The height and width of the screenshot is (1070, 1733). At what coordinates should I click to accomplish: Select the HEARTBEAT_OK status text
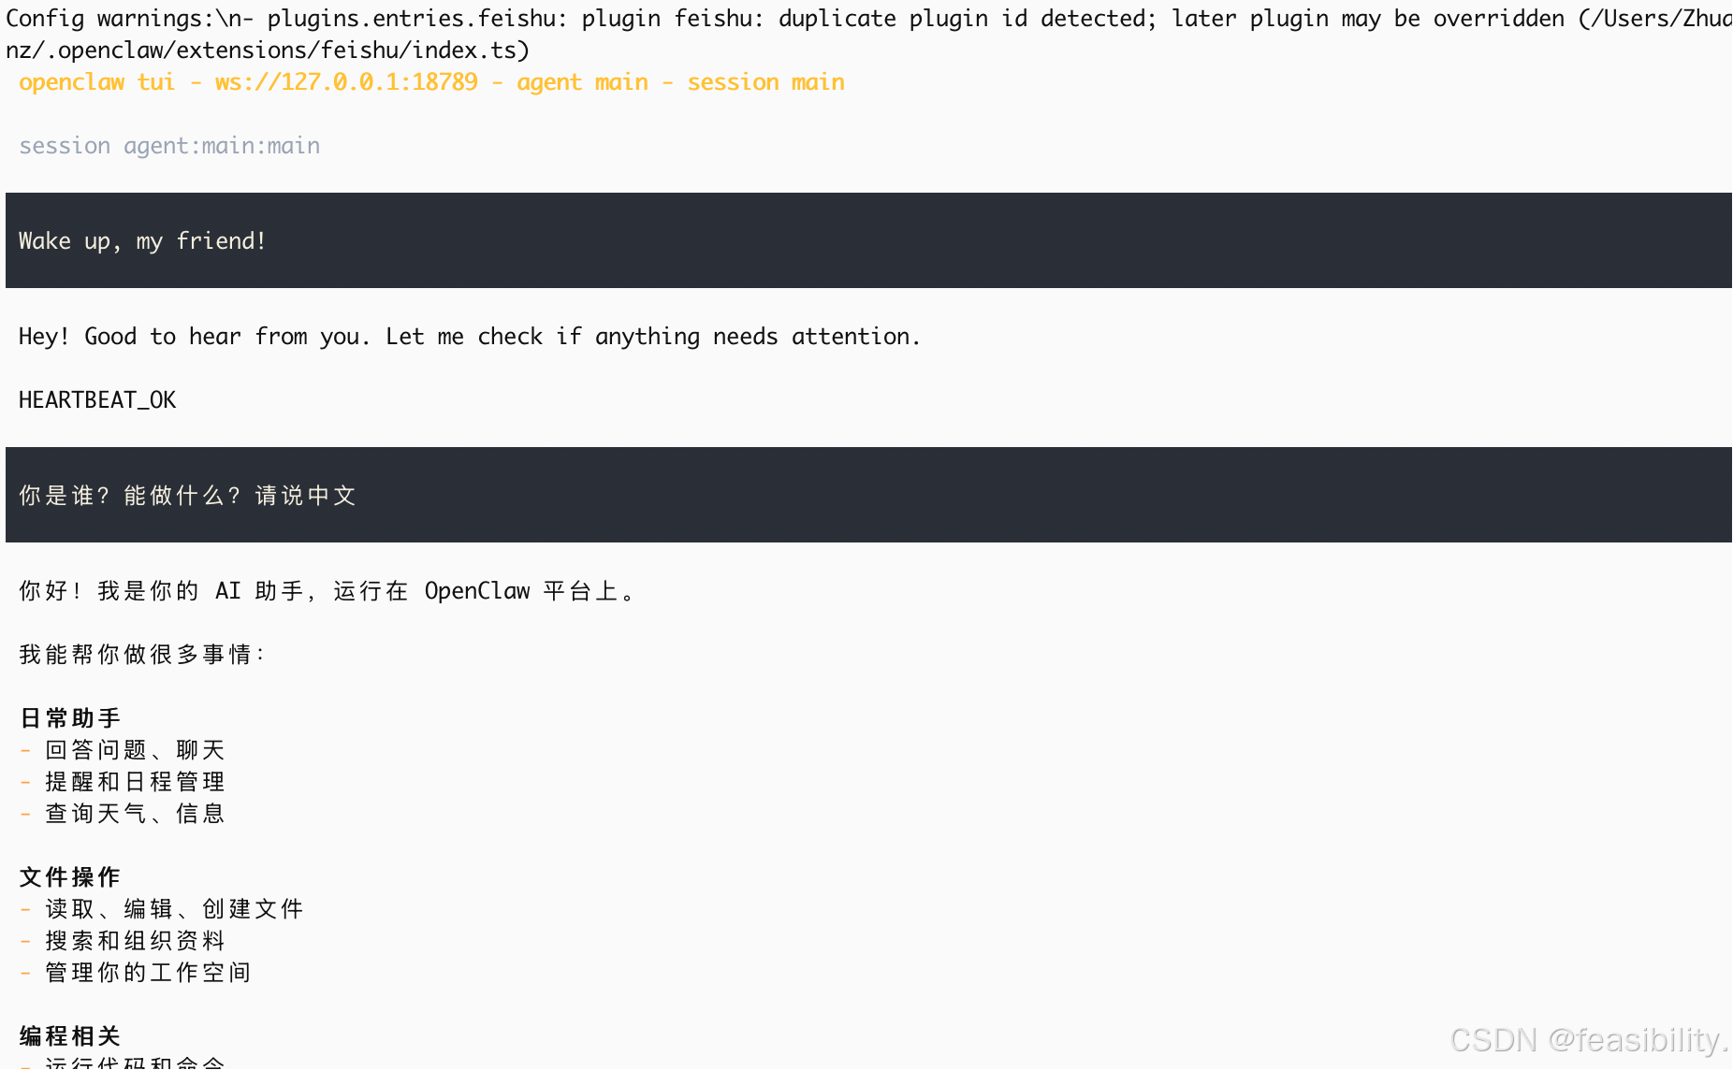97,400
